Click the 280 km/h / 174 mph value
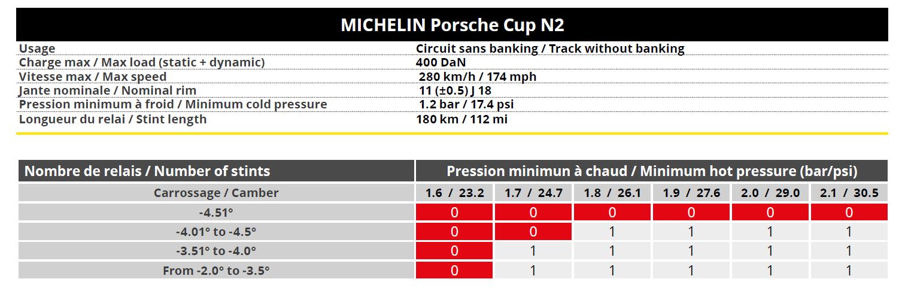908x294 pixels. (478, 77)
